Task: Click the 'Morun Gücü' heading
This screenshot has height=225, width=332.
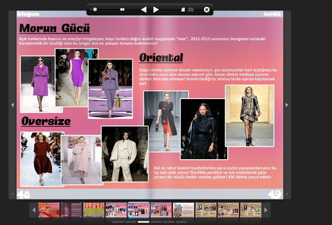Action: [54, 28]
